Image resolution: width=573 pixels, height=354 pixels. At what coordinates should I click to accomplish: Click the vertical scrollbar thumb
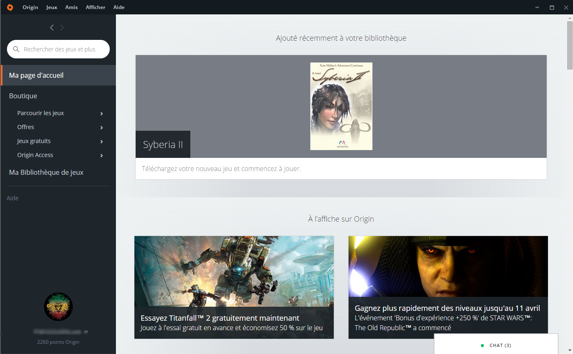(x=570, y=44)
